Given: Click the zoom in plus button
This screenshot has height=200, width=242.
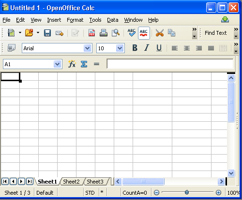Looking at the screenshot, I should click(x=218, y=192).
